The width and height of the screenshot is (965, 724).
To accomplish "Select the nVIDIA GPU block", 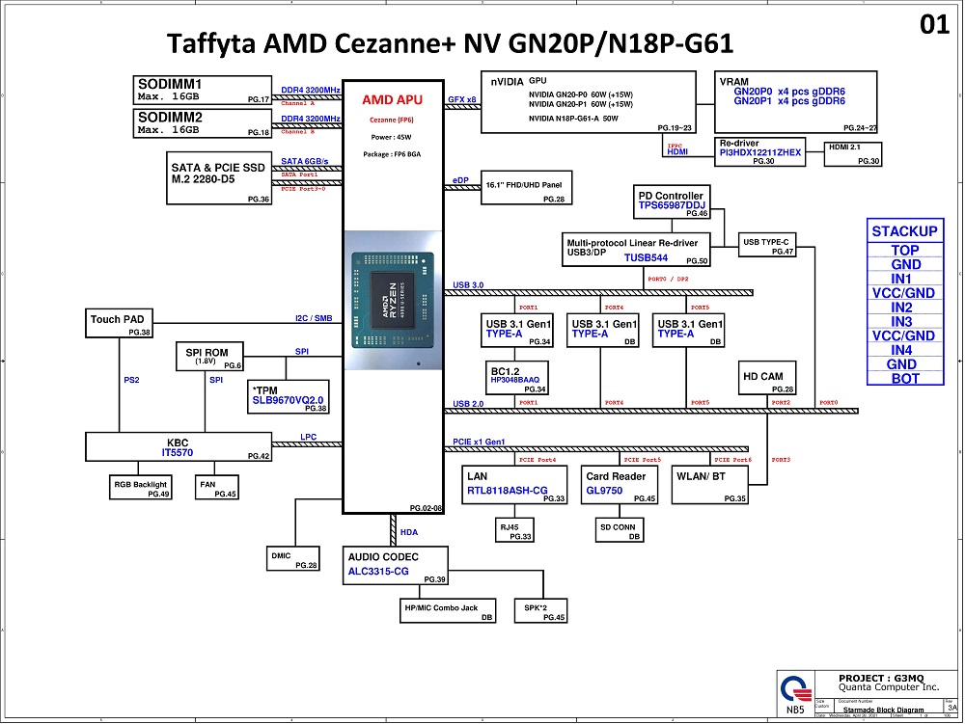I will (589, 102).
